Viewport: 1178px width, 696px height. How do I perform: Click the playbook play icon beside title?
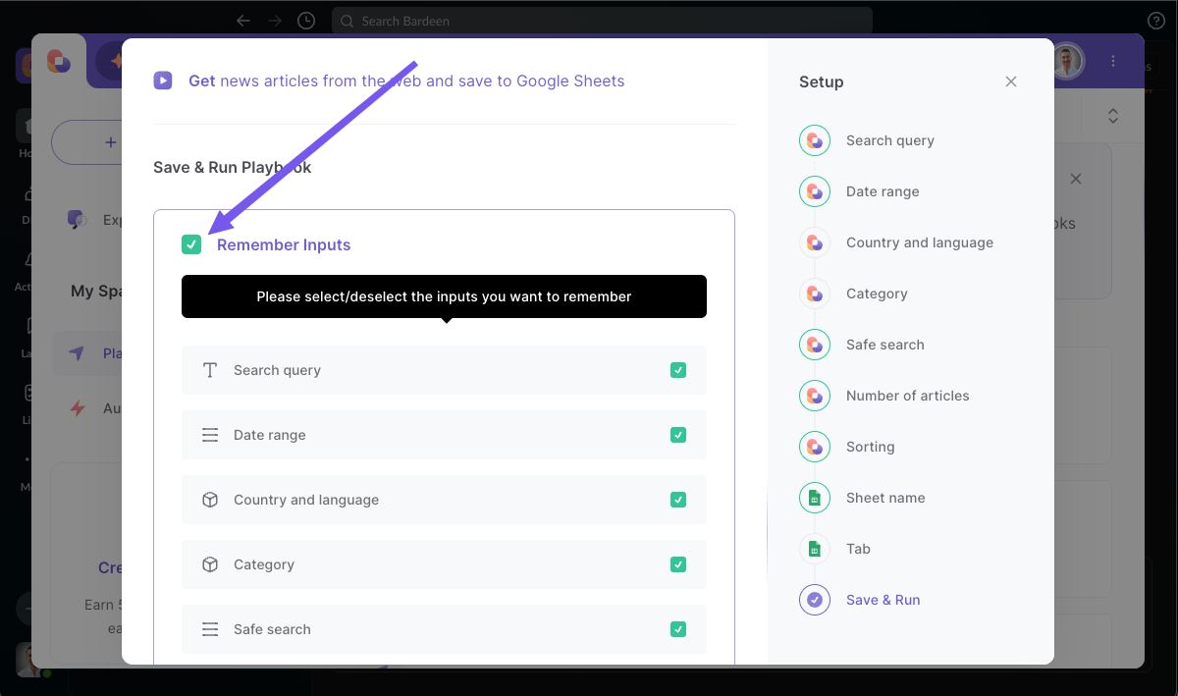coord(163,80)
